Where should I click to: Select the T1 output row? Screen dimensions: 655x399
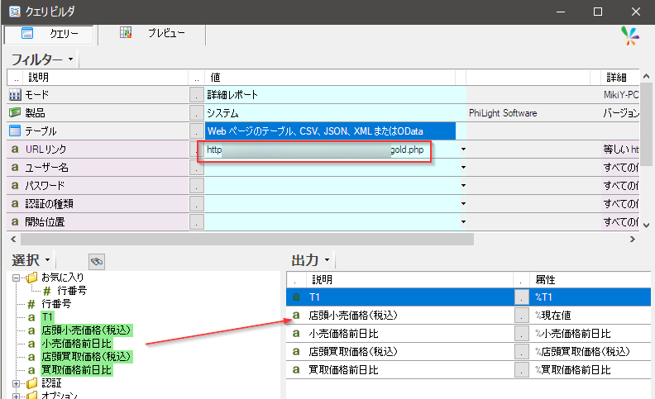(468, 297)
